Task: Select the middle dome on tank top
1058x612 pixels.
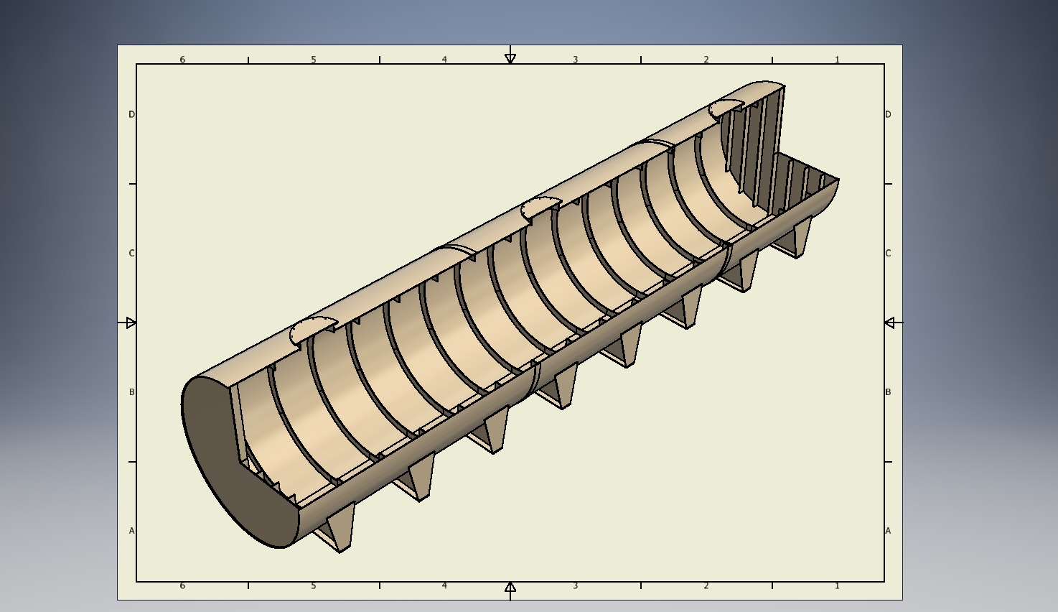Action: (x=540, y=207)
